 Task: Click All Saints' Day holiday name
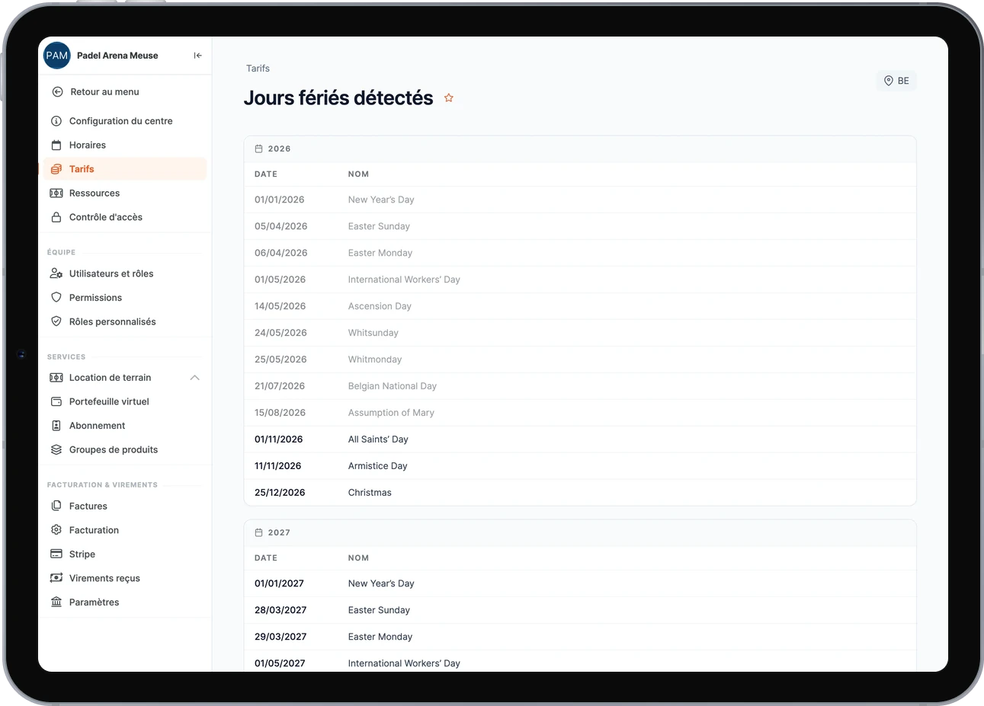point(378,439)
